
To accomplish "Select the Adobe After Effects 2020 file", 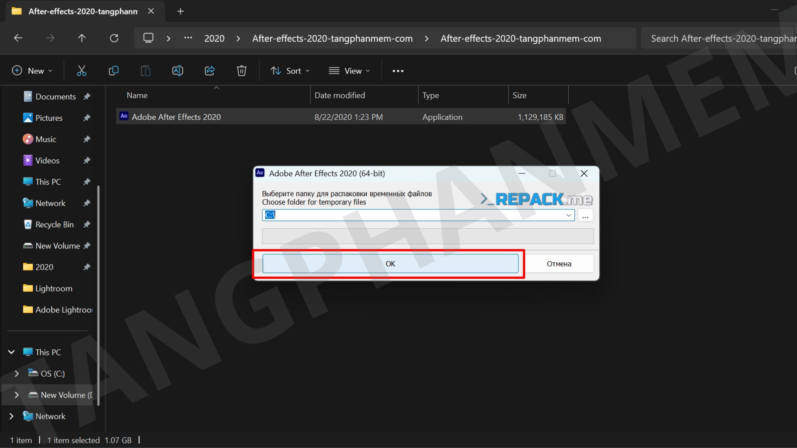I will click(341, 117).
